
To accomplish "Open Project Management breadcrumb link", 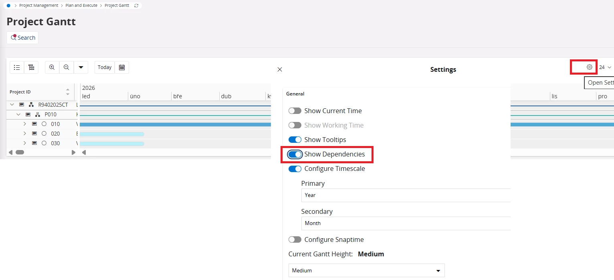I will [38, 6].
